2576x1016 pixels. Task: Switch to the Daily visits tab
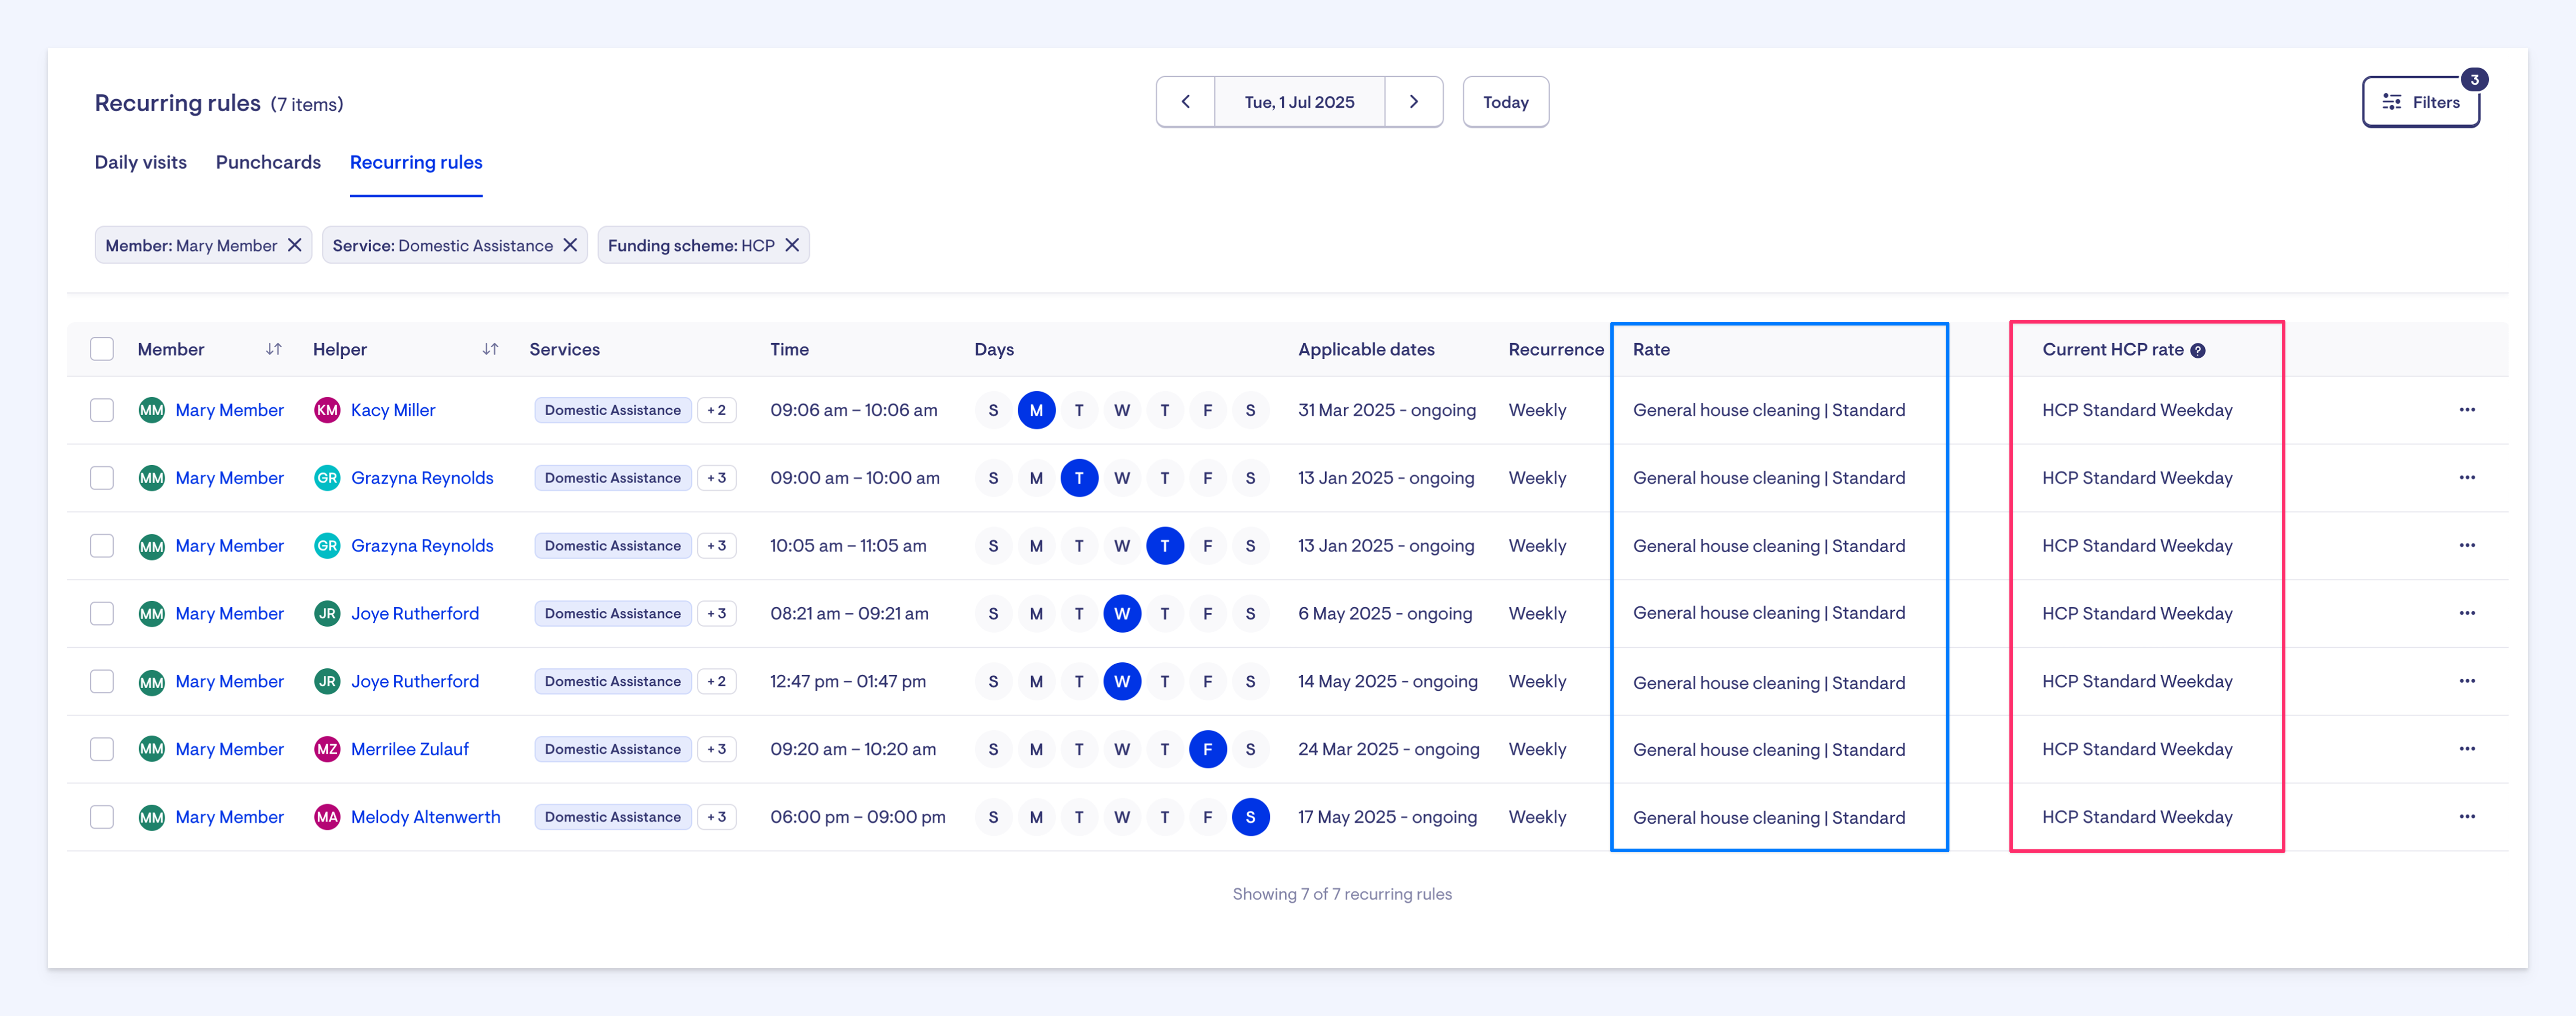(141, 162)
